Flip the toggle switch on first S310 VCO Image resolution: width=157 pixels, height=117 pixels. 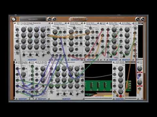tap(64, 43)
